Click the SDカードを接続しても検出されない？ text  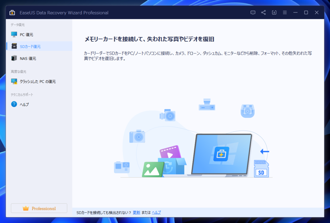104,213
